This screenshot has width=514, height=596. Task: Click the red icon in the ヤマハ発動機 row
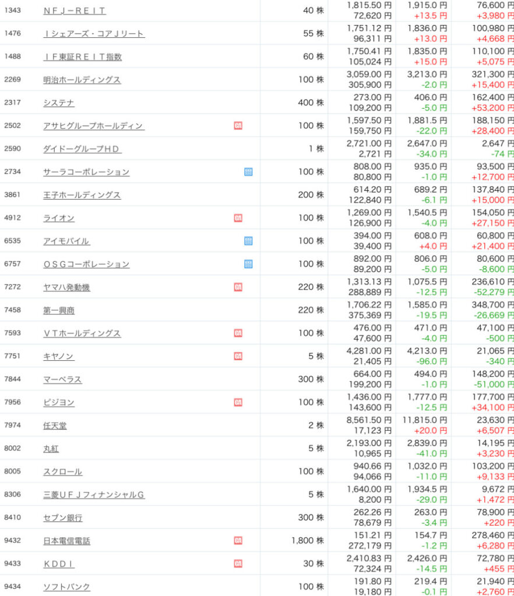pyautogui.click(x=238, y=287)
